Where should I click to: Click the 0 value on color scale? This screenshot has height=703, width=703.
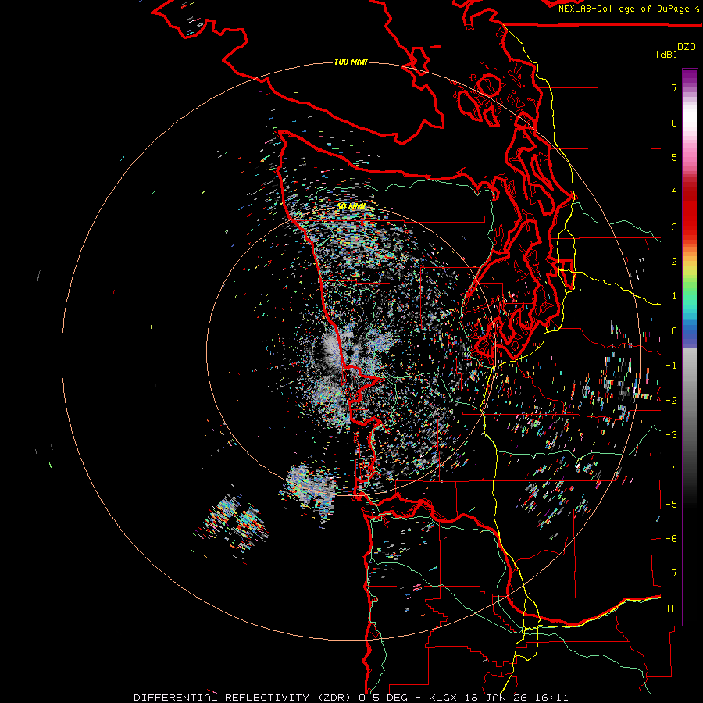pos(674,331)
